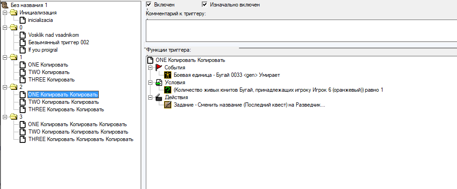Select THREE Копировать Копировать Копировать trigger
The image size is (457, 189).
[81, 139]
